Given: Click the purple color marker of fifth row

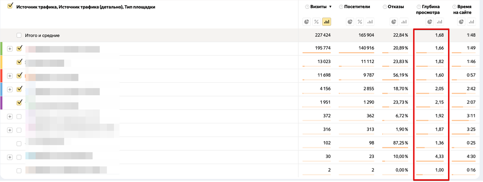Looking at the screenshot, I should [1, 103].
